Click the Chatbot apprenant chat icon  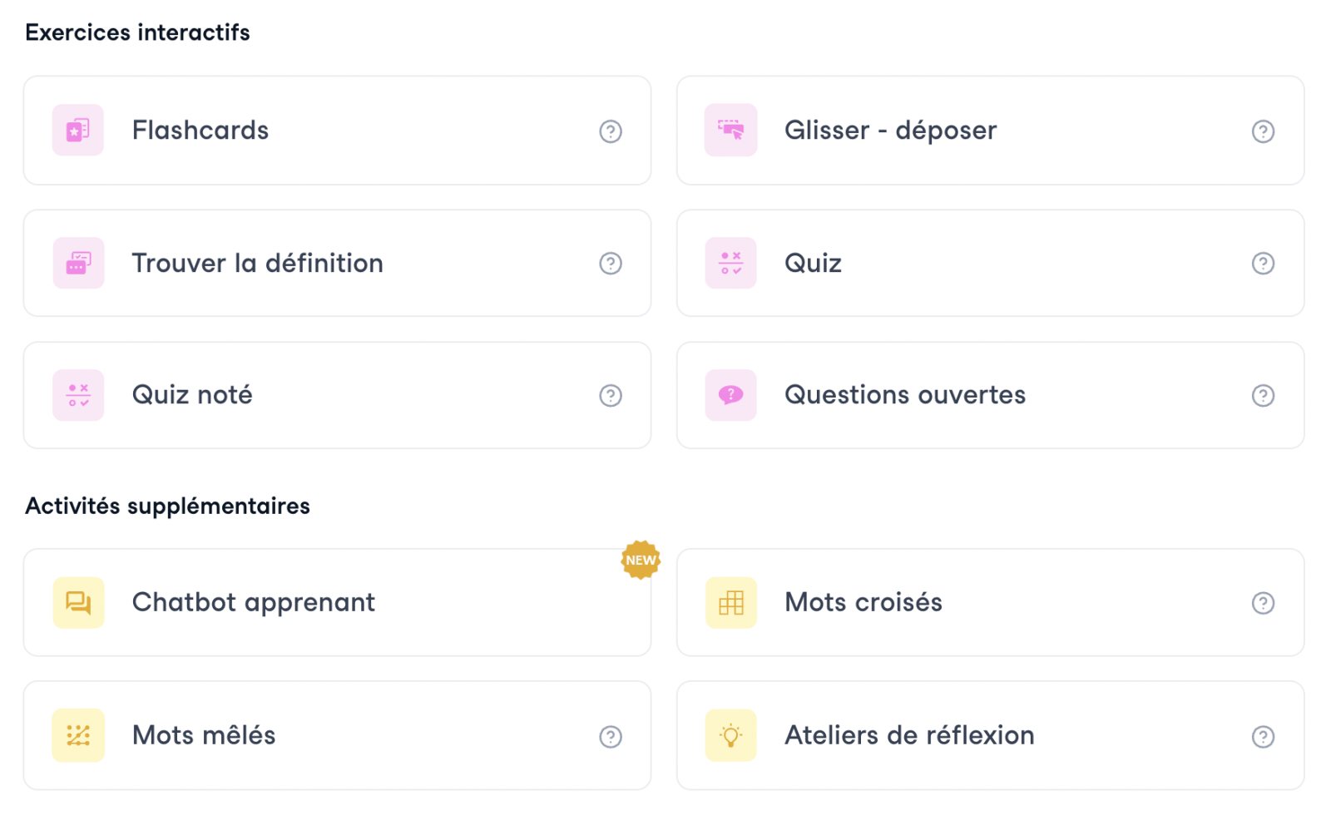tap(78, 602)
